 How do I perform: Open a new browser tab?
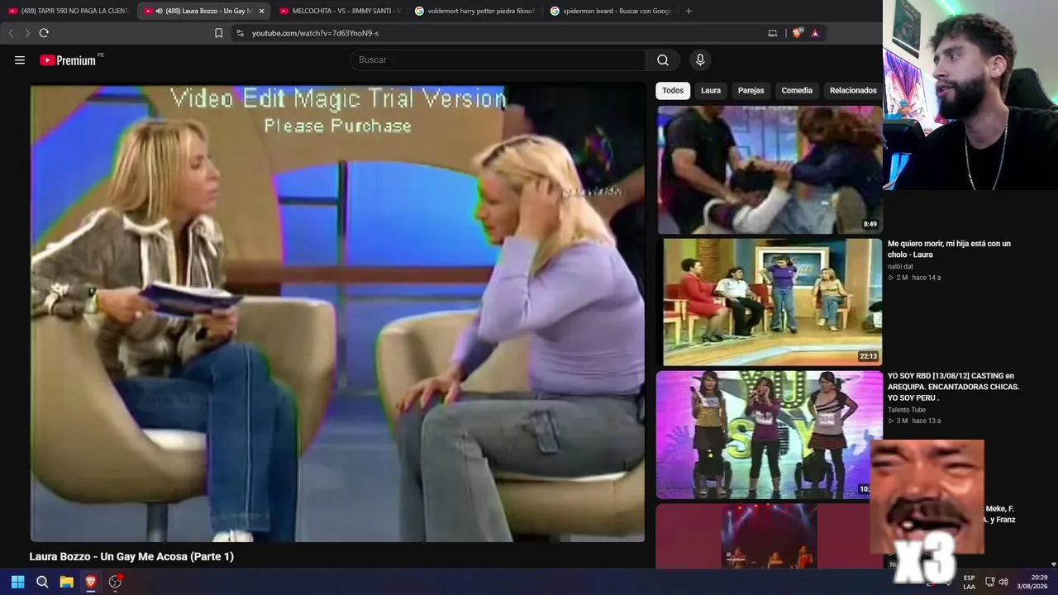click(689, 11)
